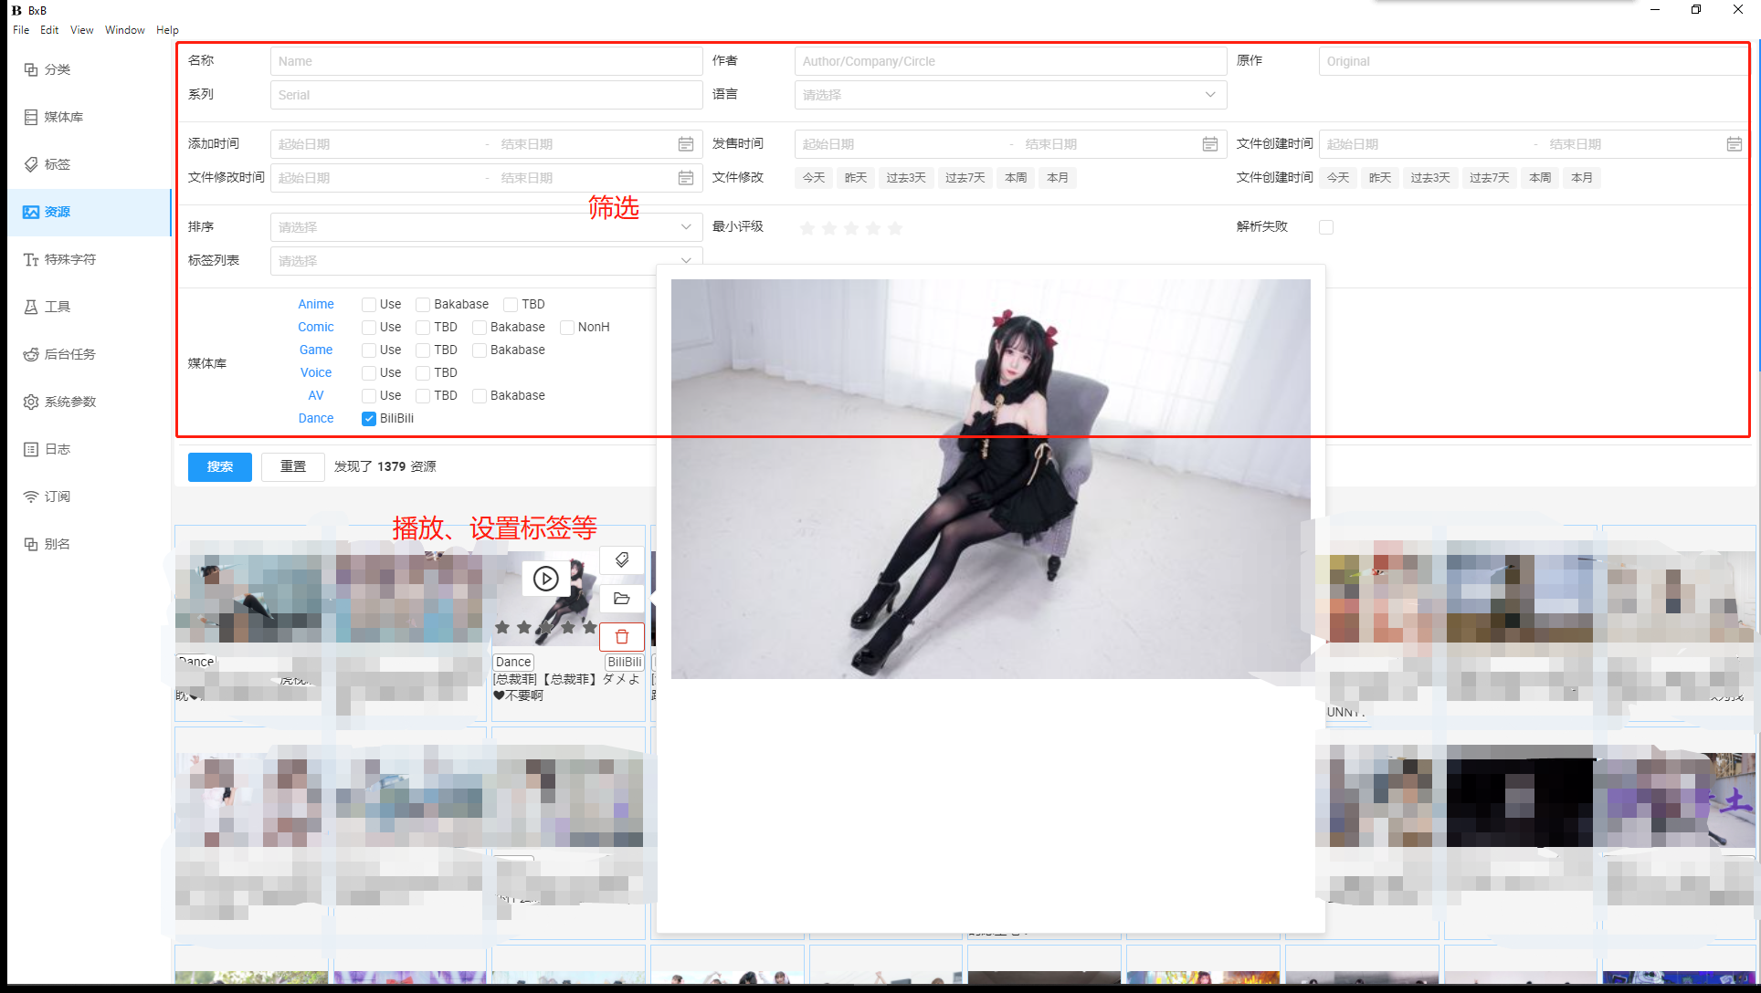Uncheck the BiliBili checkbox under Dance

coord(369,419)
